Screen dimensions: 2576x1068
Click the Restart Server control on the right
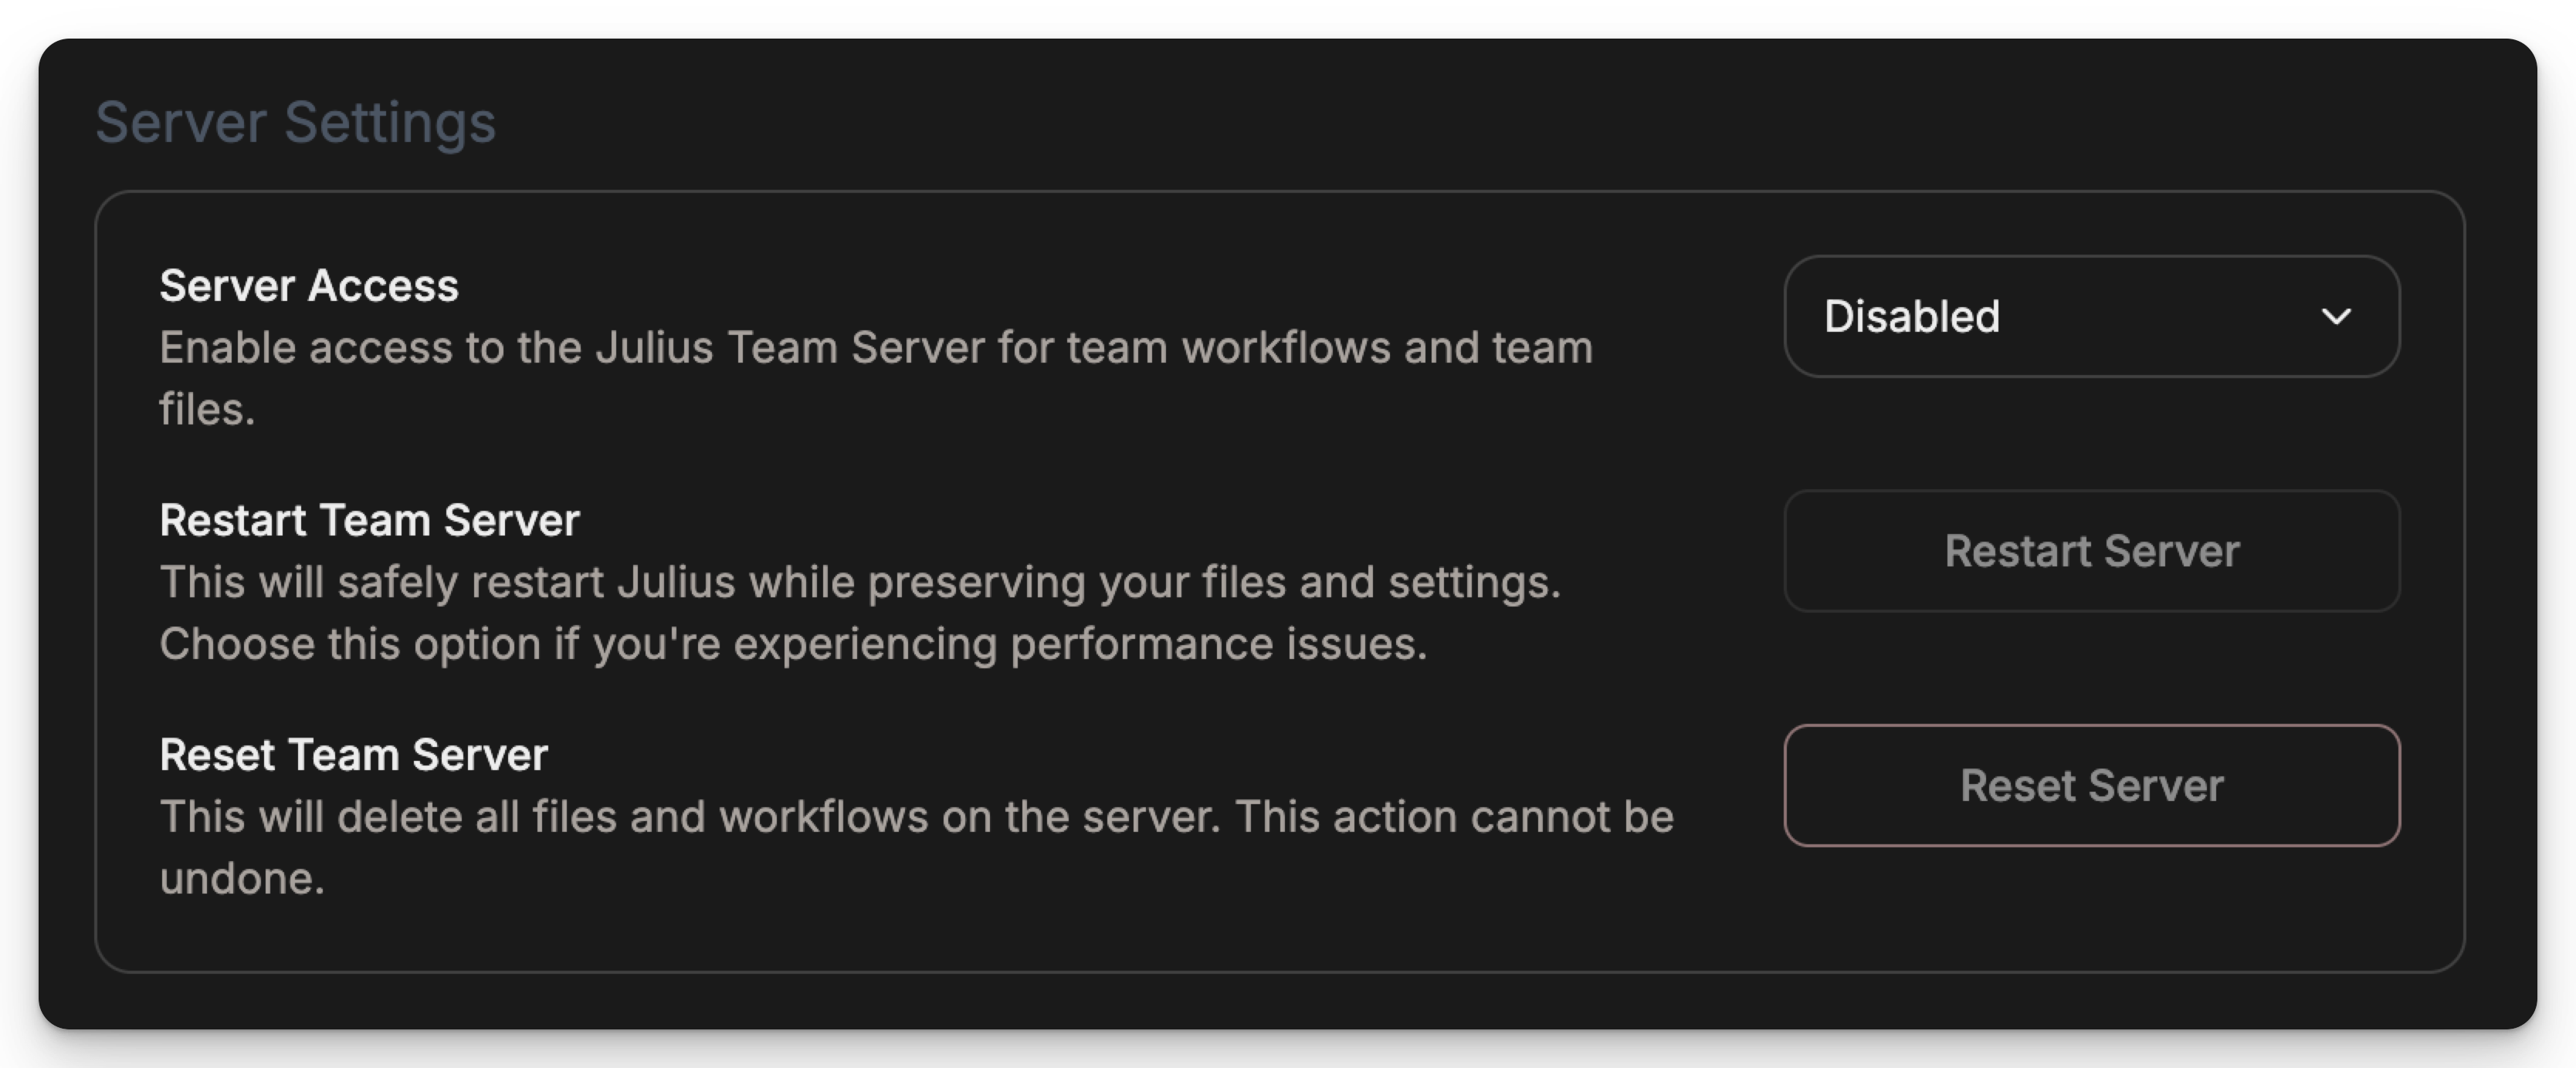pyautogui.click(x=2090, y=552)
